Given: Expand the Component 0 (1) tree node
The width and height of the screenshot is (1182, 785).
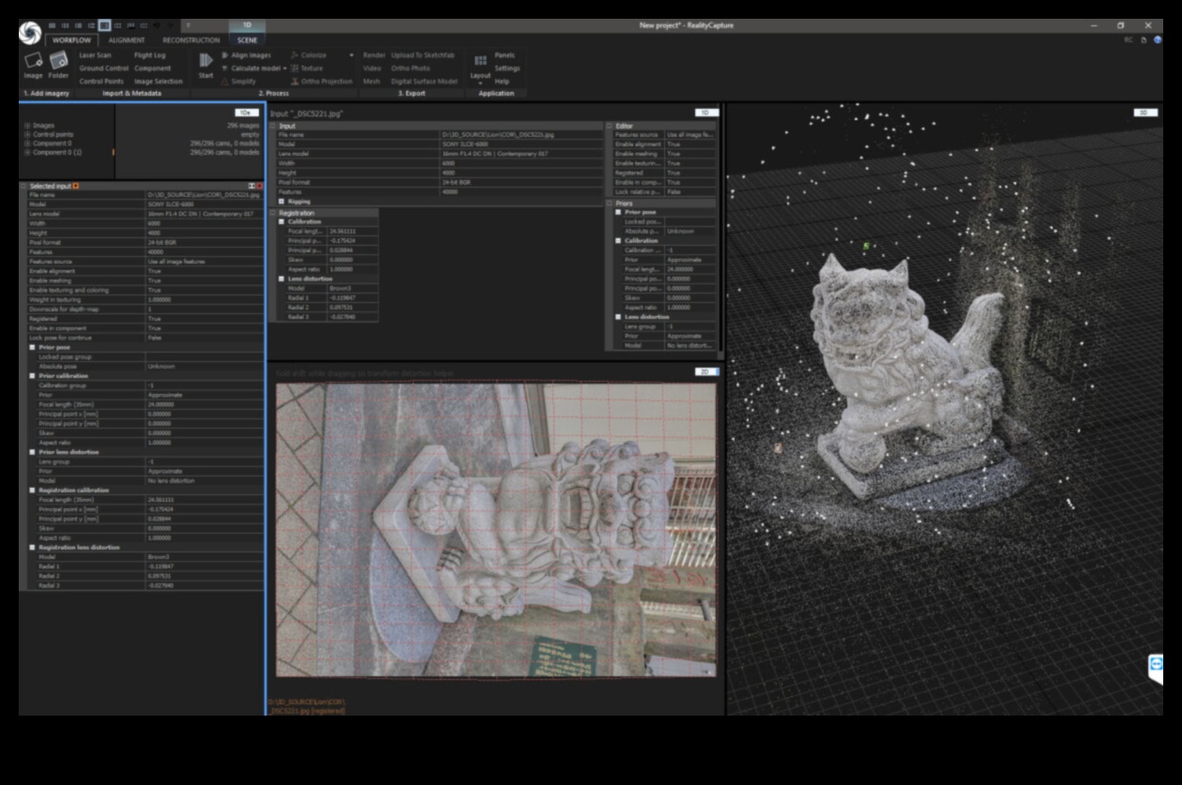Looking at the screenshot, I should [x=26, y=152].
